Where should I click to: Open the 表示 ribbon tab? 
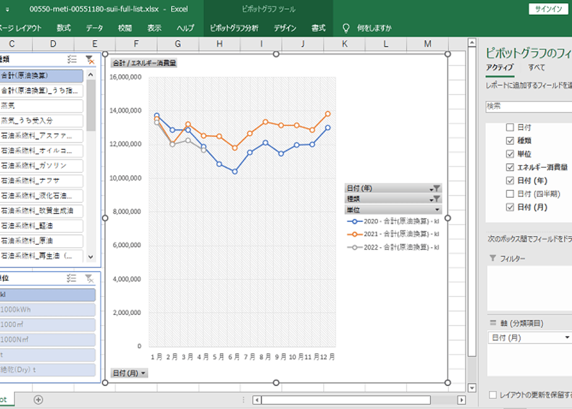click(x=154, y=28)
